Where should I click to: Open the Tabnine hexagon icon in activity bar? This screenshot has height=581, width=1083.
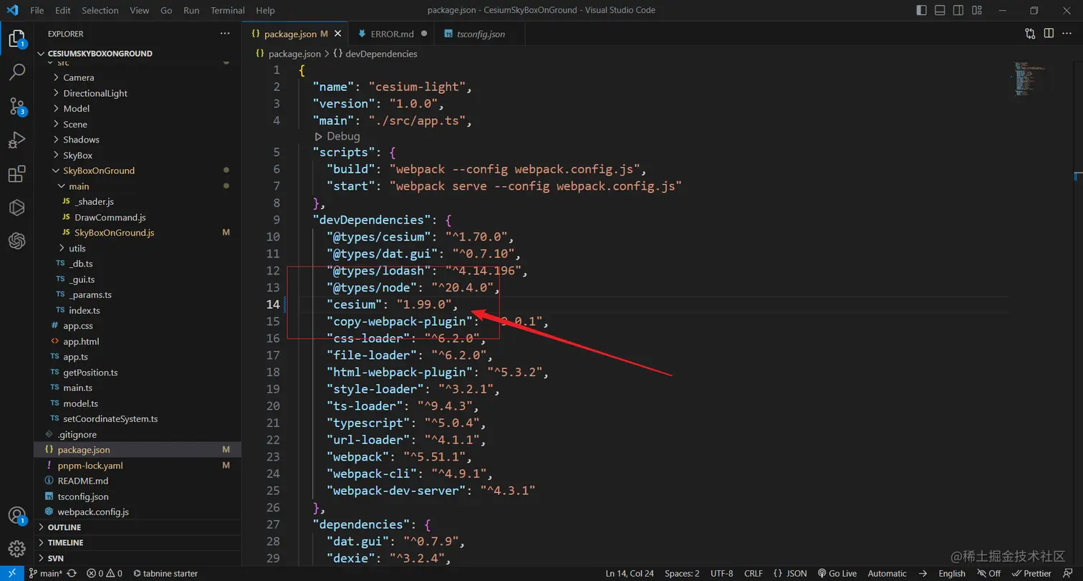[16, 208]
